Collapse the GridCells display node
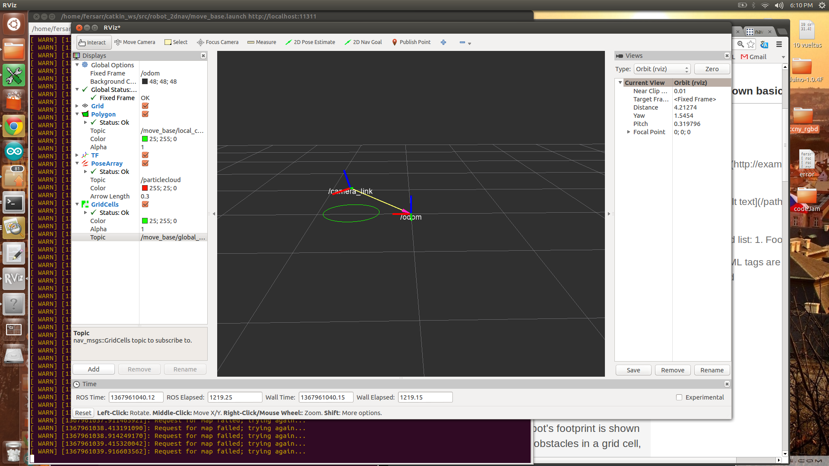Image resolution: width=829 pixels, height=466 pixels. (77, 205)
